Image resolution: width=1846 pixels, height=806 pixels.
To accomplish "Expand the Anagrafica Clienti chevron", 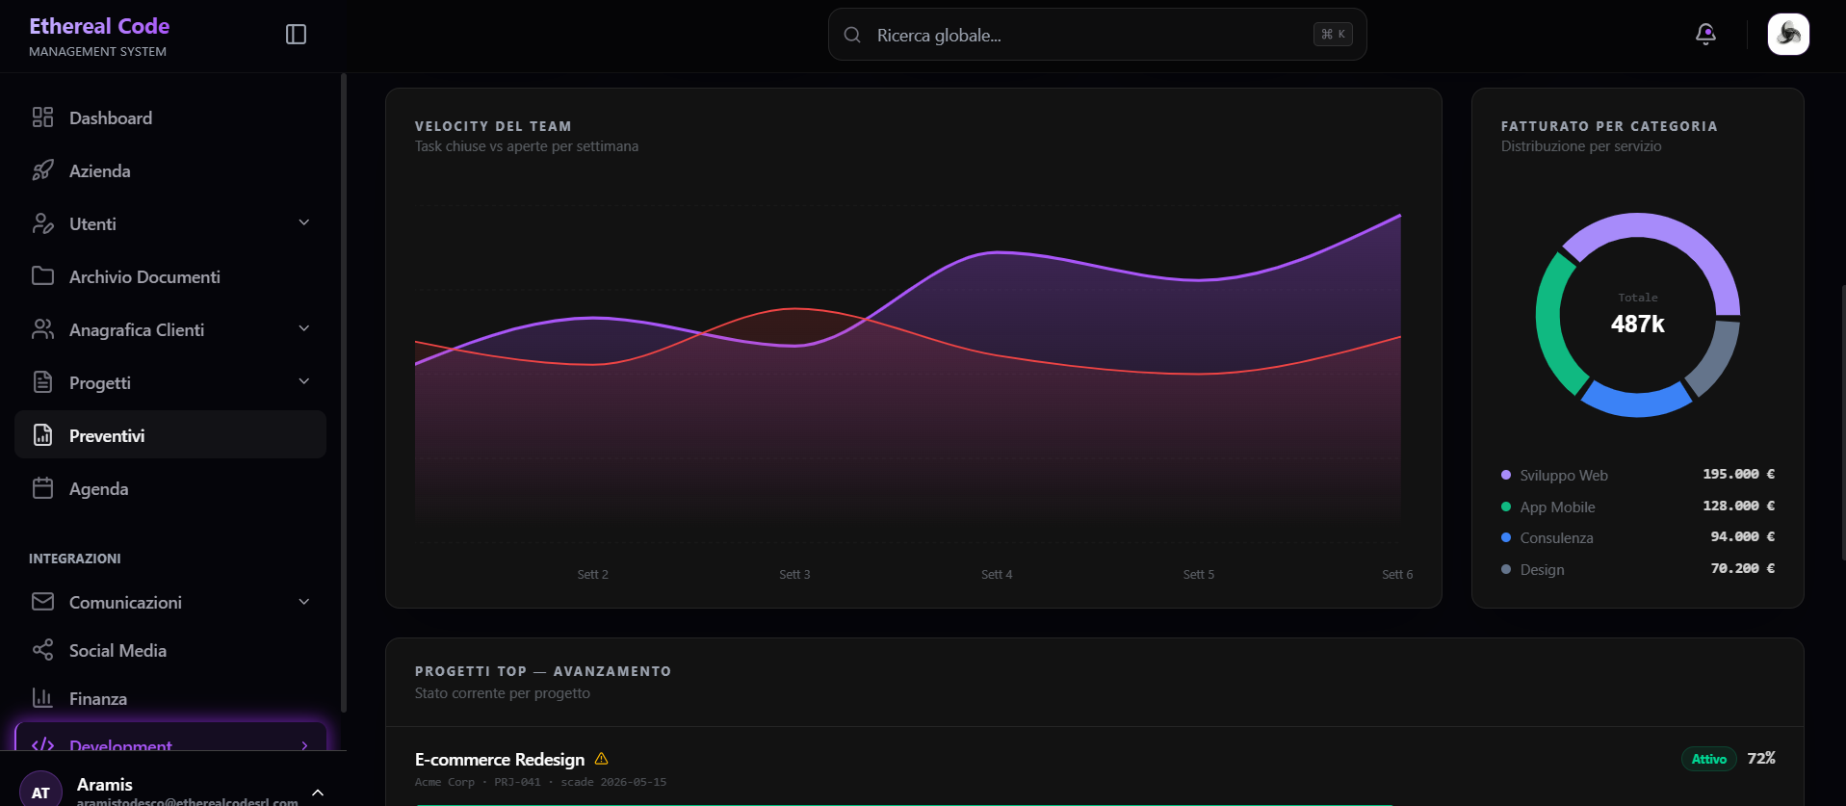I will point(304,328).
